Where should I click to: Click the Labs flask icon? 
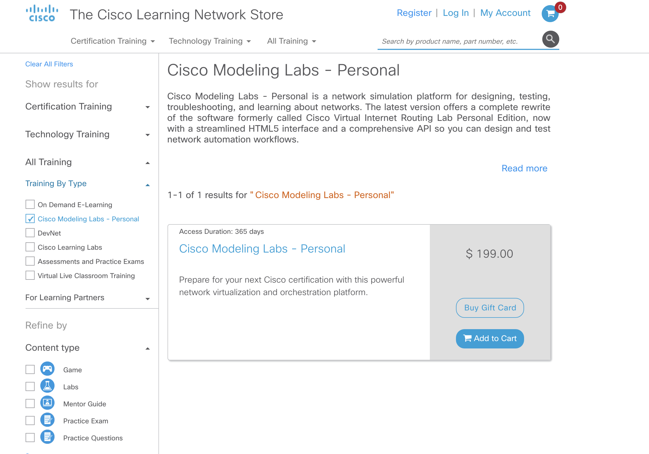pyautogui.click(x=47, y=386)
